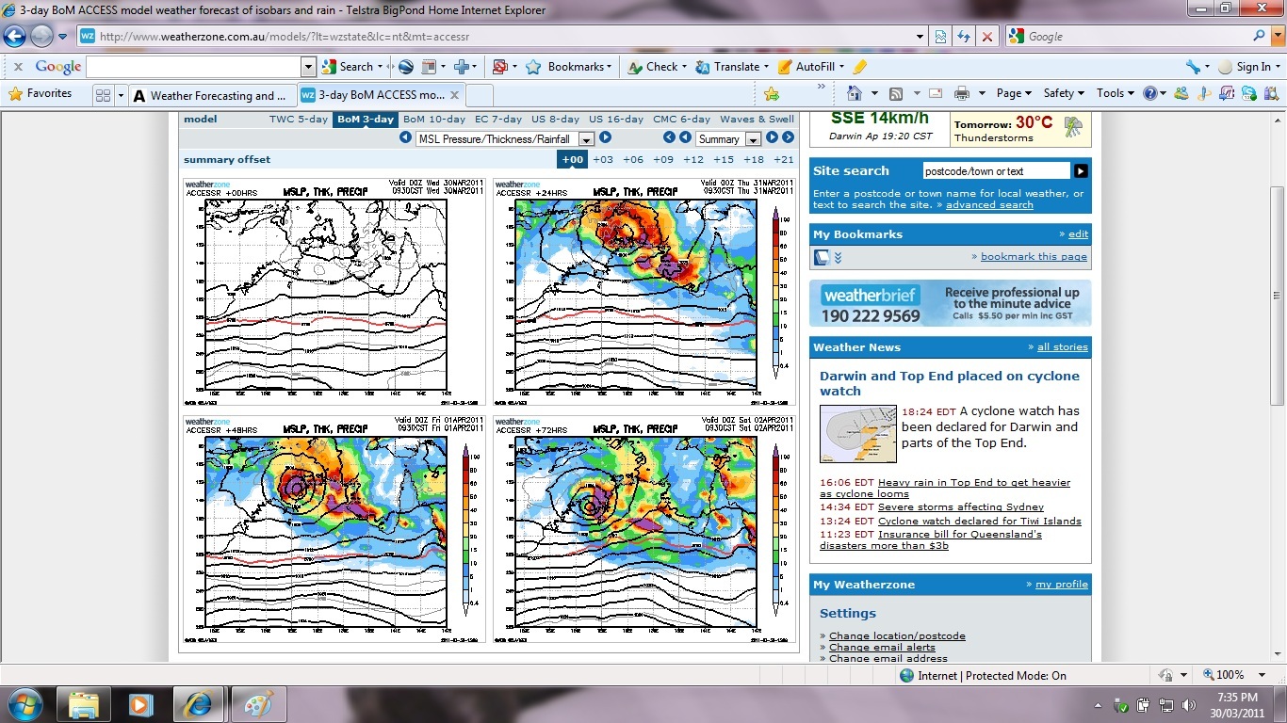
Task: Open Darwin and Top End cyclone watch headline
Action: click(950, 383)
